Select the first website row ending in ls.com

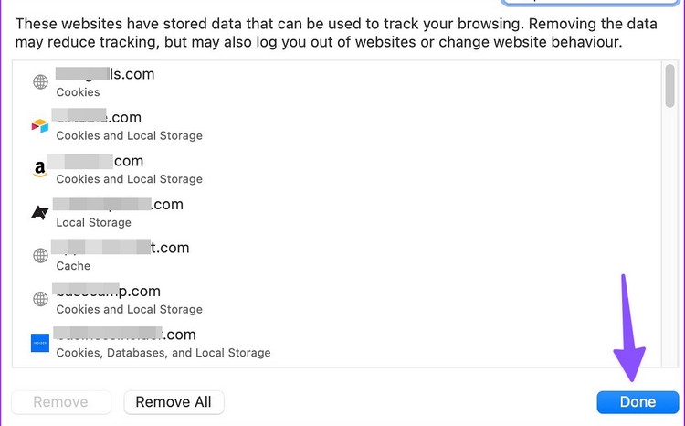274,82
